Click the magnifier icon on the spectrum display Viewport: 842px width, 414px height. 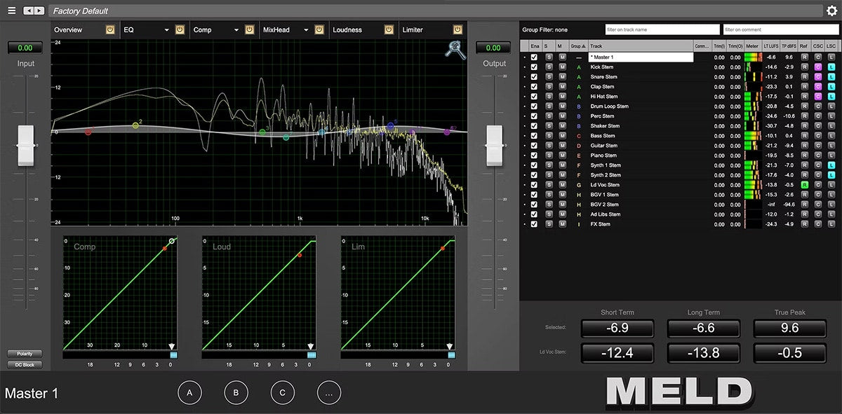tap(455, 50)
